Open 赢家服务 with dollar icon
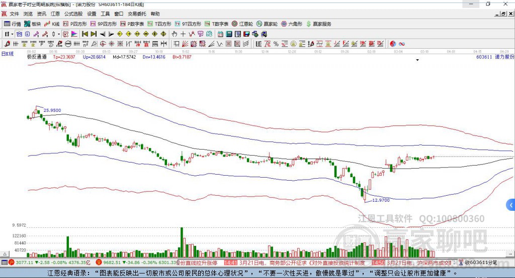515x278 pixels. tap(318, 24)
